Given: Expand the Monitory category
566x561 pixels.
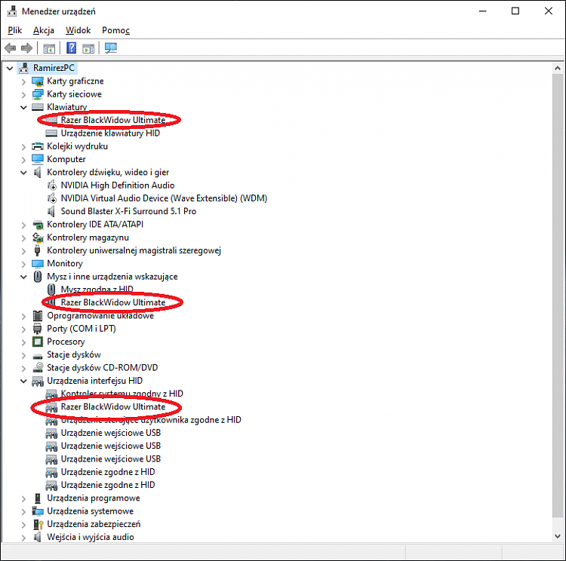Looking at the screenshot, I should 23,264.
